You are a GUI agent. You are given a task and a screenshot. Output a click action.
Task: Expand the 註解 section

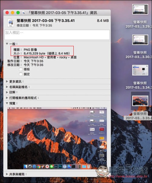[7, 92]
